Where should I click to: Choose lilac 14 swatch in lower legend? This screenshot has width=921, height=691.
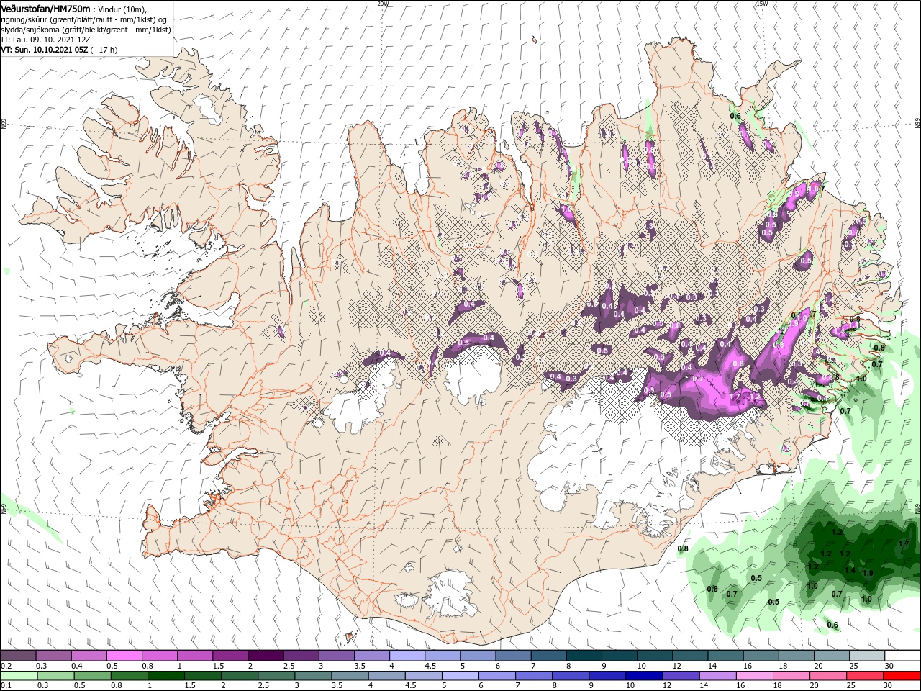coord(717,675)
